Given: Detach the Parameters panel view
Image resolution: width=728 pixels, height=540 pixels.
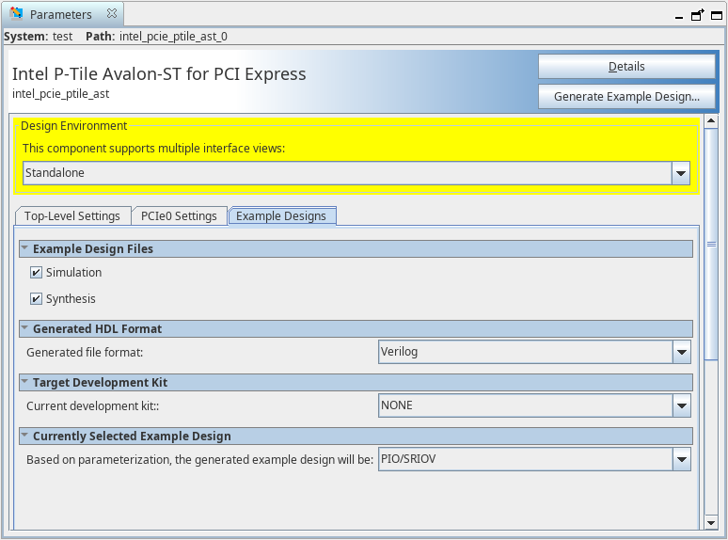Looking at the screenshot, I should 697,15.
